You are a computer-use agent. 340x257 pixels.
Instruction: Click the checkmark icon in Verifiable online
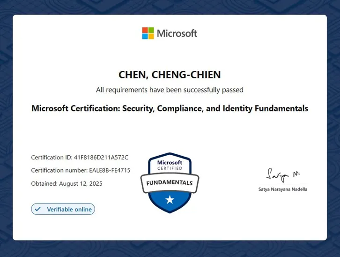coord(38,209)
